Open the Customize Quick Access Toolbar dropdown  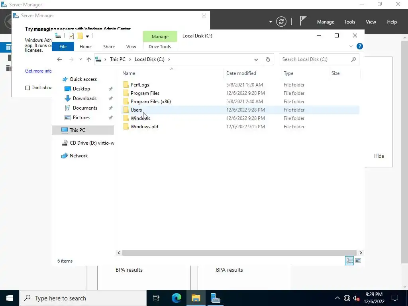[x=87, y=36]
